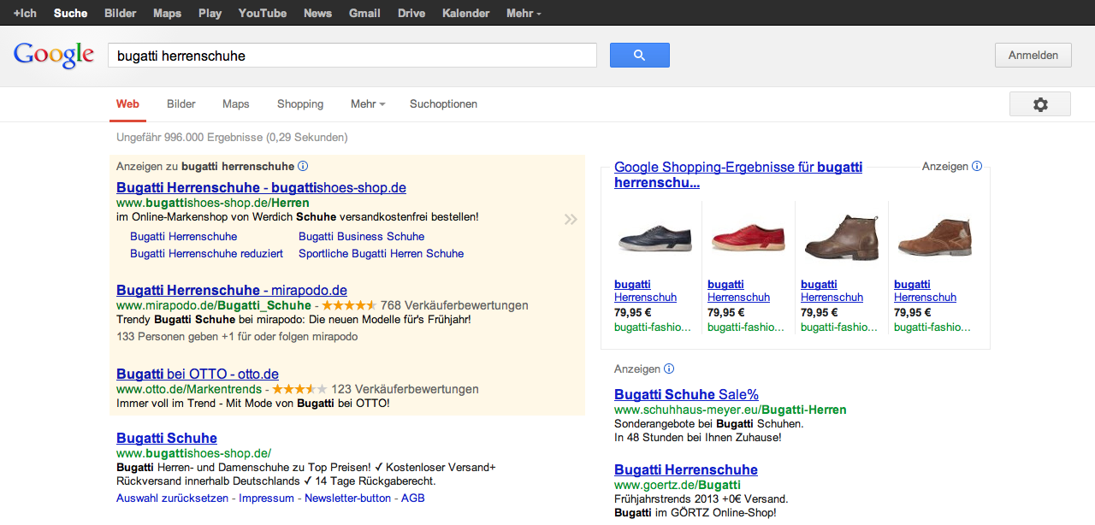Click info icon beside 'Anzeigen zu bugatti herrenschuhe'

[303, 167]
